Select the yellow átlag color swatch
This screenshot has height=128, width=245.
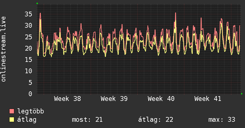pos(12,120)
